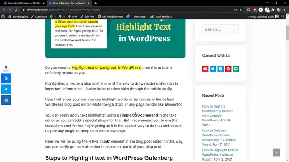Click the sidebar Search field

220,29
